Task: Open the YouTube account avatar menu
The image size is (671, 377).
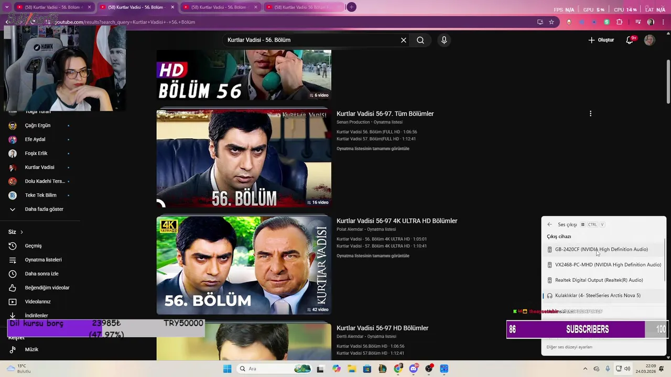Action: 650,40
